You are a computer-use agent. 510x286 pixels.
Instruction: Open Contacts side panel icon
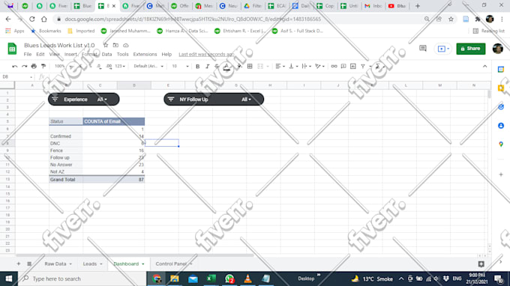point(501,126)
